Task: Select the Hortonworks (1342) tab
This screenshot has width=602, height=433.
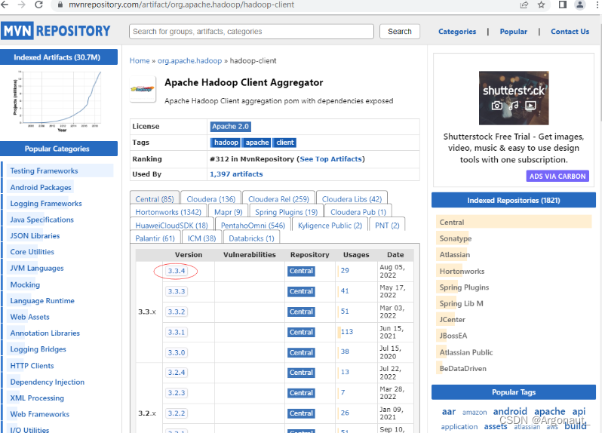Action: [x=168, y=212]
